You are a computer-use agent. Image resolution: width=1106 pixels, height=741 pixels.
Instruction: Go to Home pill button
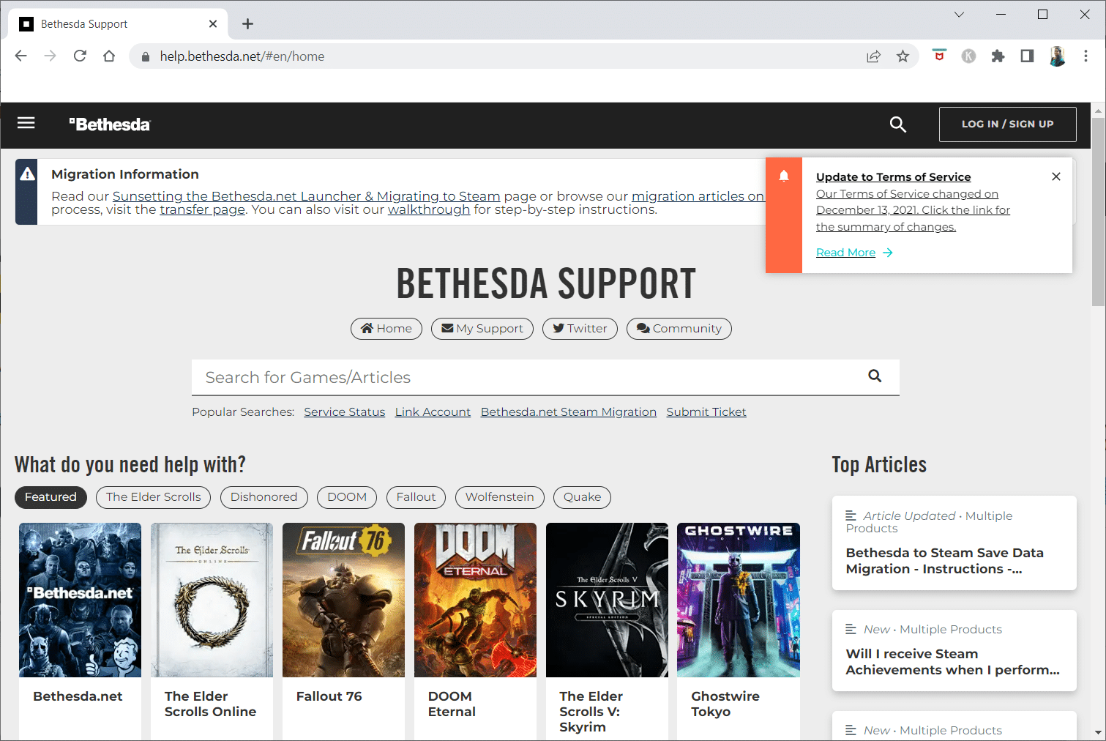pyautogui.click(x=386, y=329)
